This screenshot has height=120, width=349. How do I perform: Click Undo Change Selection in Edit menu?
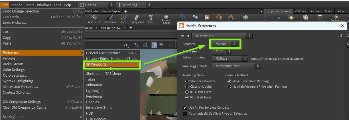click(42, 11)
